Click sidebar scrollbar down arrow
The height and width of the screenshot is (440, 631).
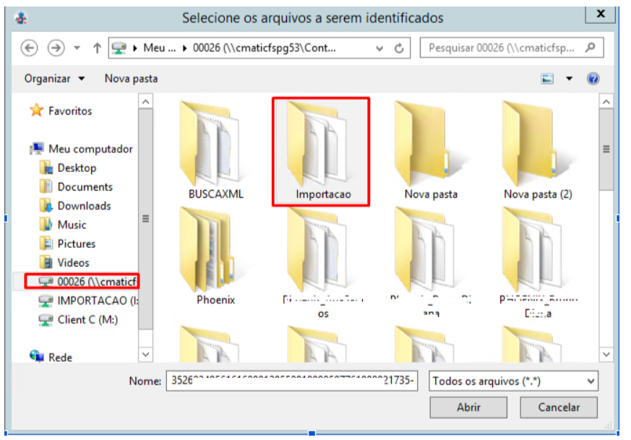[x=146, y=354]
